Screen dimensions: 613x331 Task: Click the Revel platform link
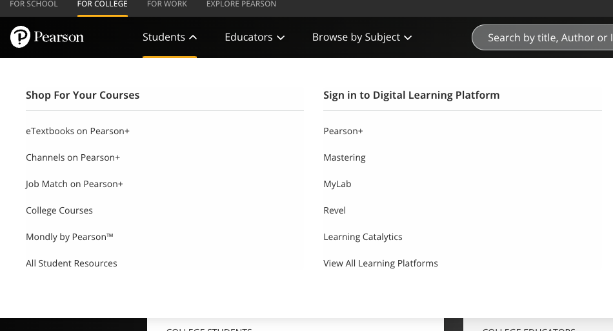pyautogui.click(x=335, y=210)
